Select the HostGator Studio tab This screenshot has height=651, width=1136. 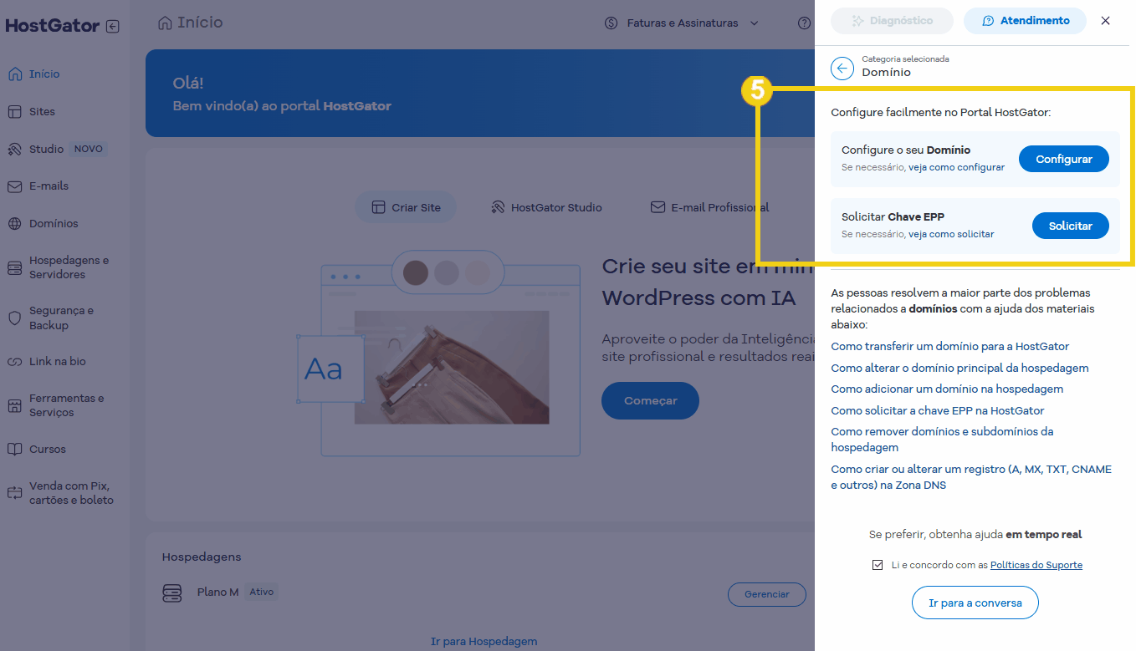(x=546, y=207)
